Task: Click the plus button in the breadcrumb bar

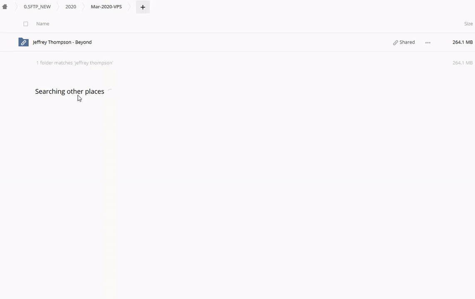Action: [143, 7]
